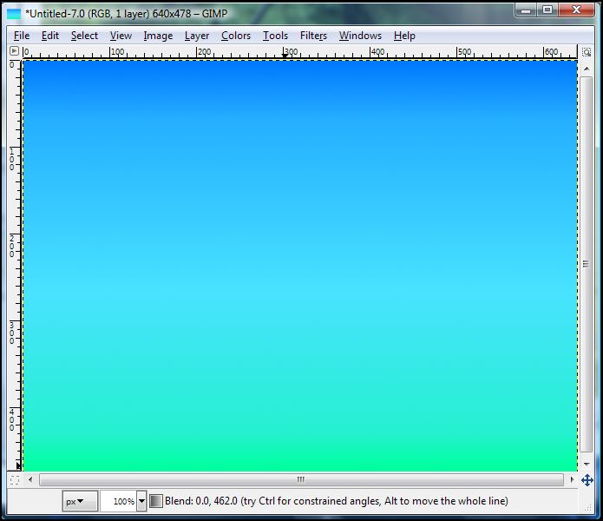Click the horizontal scrollbar thumb

tap(302, 480)
